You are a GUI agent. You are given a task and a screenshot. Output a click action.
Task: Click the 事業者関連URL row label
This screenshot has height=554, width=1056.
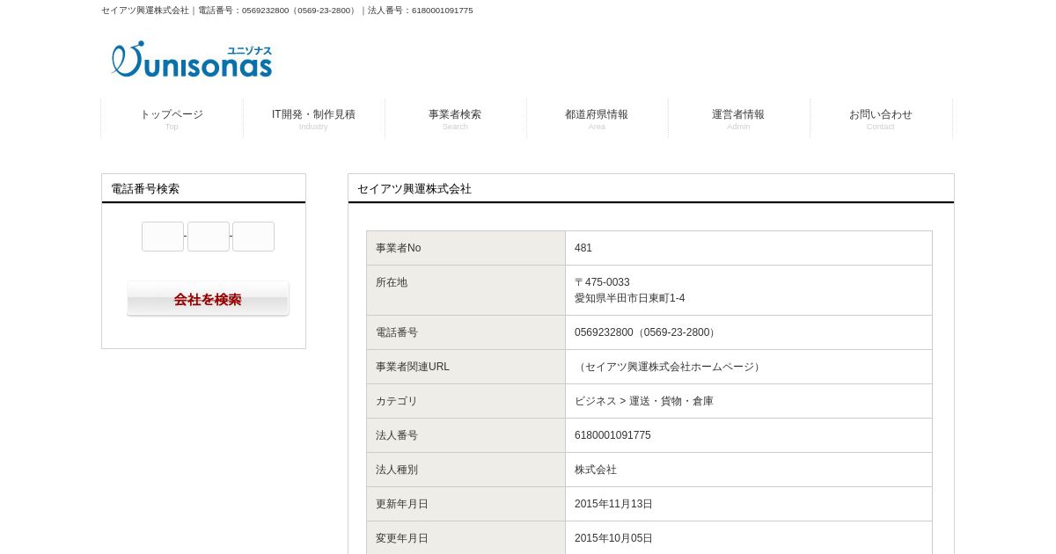413,367
